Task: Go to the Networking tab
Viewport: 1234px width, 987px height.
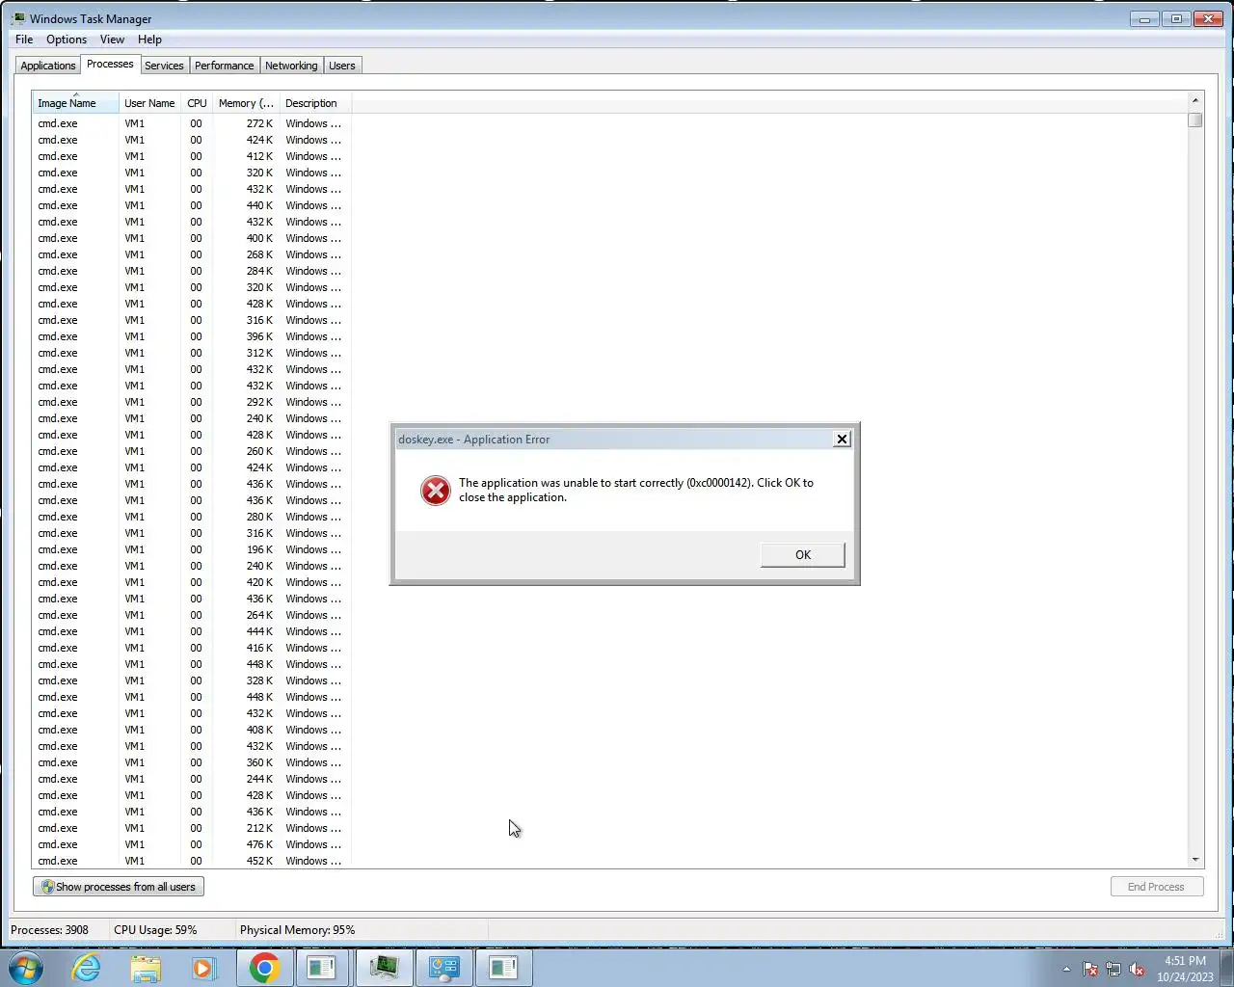Action: pyautogui.click(x=291, y=66)
